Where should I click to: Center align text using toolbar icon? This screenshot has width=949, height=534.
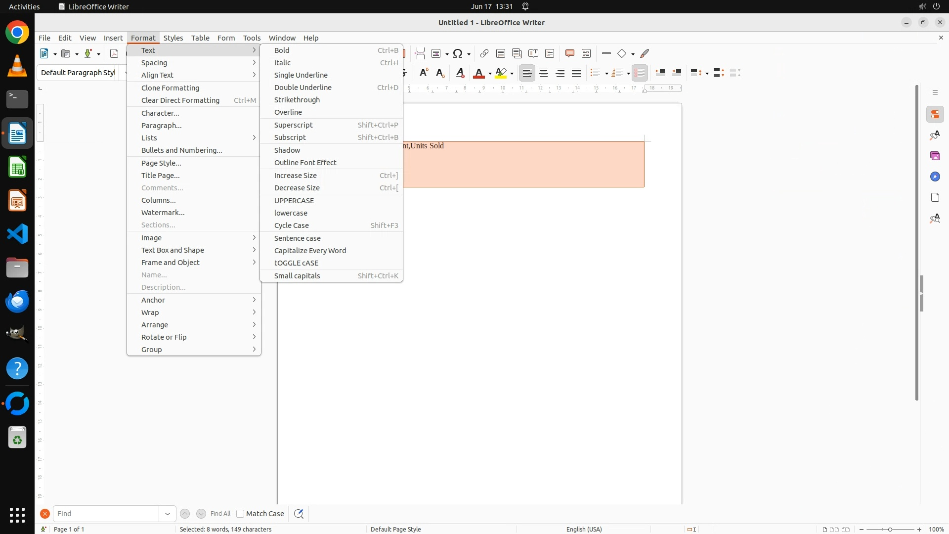point(544,73)
